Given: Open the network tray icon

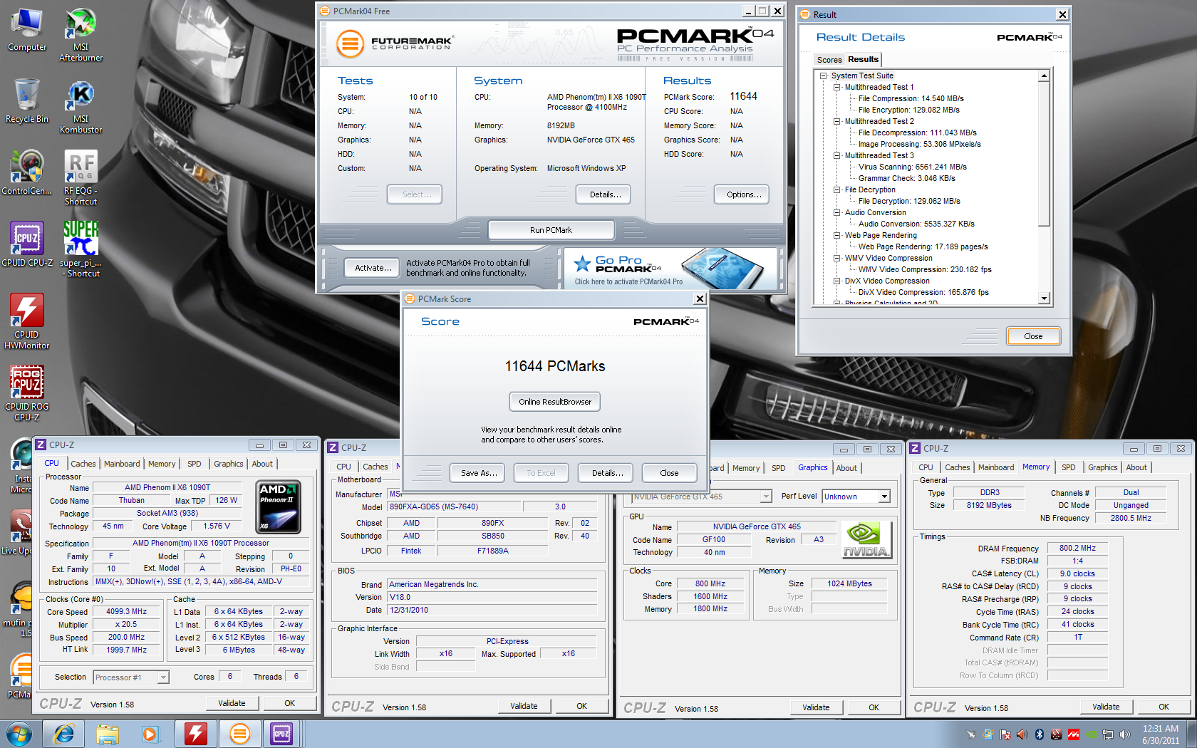Looking at the screenshot, I should [1107, 734].
